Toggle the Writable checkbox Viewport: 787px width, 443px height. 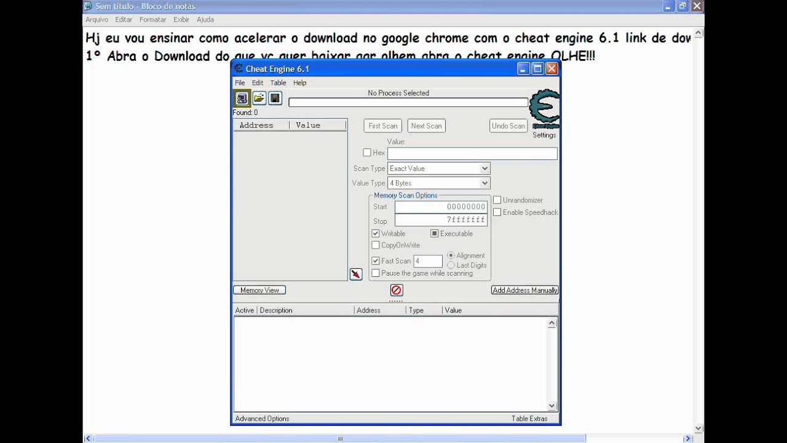[x=376, y=234]
